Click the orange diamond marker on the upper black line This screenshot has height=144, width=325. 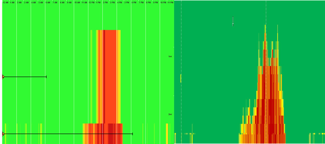click(x=3, y=77)
